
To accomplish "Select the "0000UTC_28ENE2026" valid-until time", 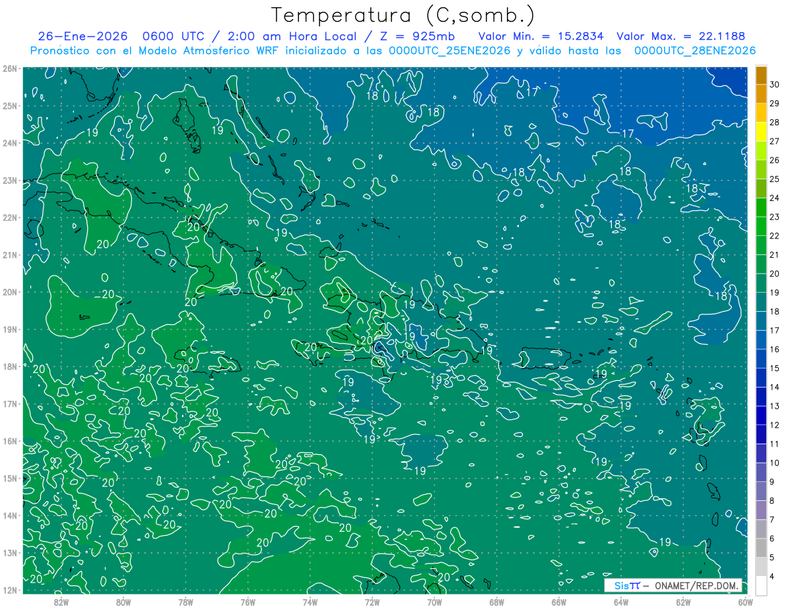I will (695, 51).
